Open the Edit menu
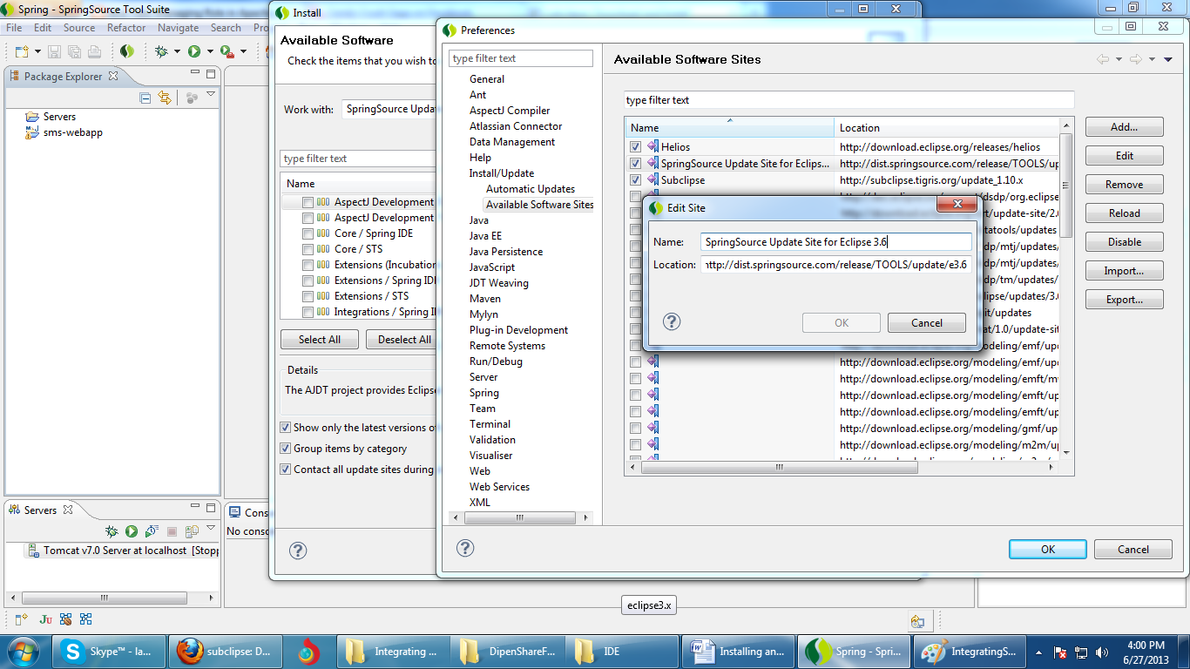Screen dimensions: 1190x669 point(43,28)
